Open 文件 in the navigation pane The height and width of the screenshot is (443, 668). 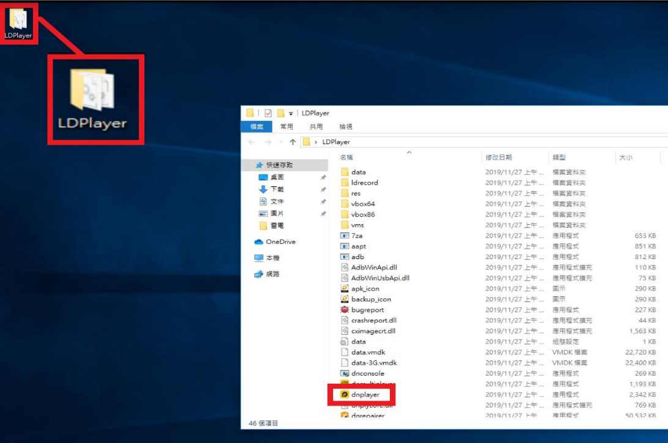pos(277,202)
